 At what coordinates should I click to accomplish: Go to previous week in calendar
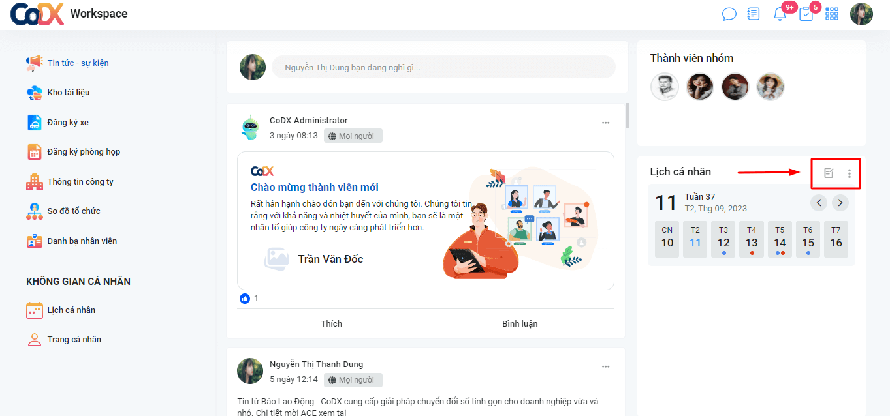tap(819, 203)
